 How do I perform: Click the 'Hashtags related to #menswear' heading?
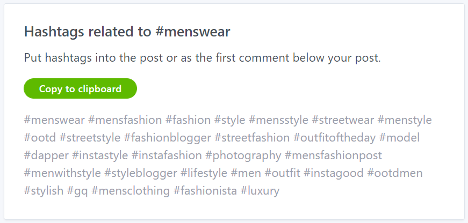(x=127, y=32)
